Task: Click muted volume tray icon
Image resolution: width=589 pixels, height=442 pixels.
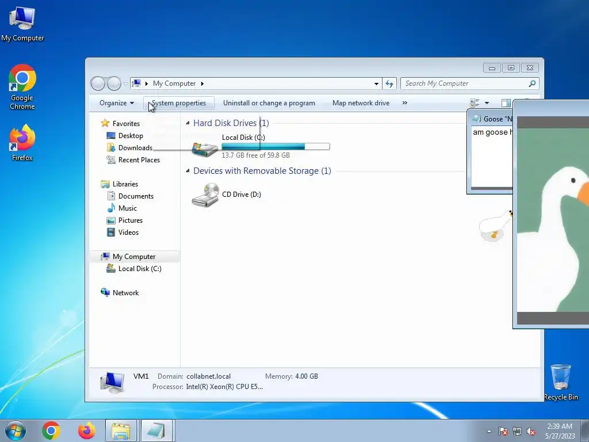Action: [531, 431]
